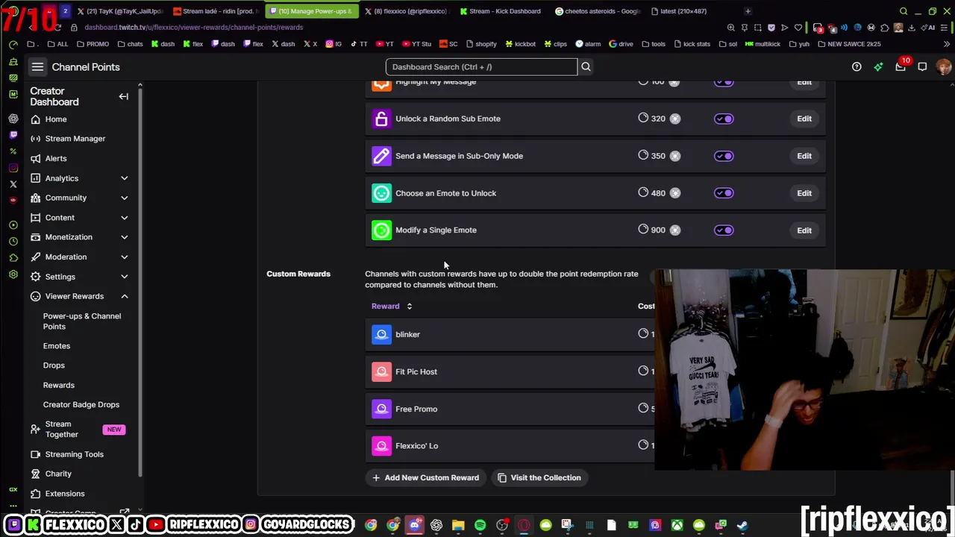Screen dimensions: 955x537
Task: Sort custom rewards by Reward column
Action: (392, 306)
